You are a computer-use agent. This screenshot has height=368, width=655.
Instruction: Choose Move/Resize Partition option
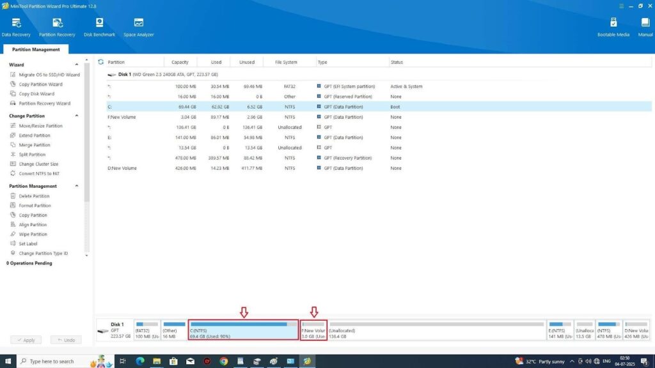(40, 126)
